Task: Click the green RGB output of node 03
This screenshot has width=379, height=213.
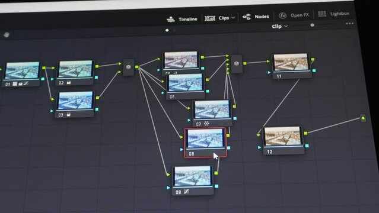Action: [x=97, y=98]
